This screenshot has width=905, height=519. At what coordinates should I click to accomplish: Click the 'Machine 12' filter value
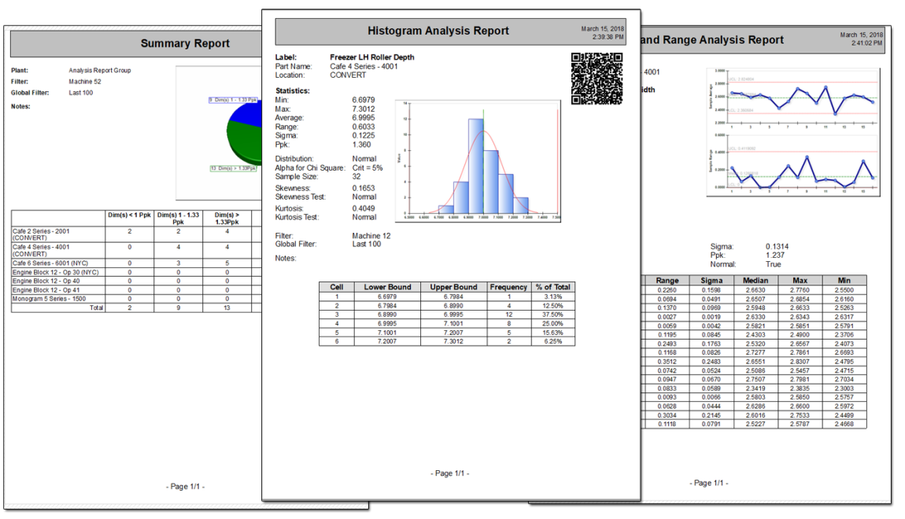coord(371,236)
